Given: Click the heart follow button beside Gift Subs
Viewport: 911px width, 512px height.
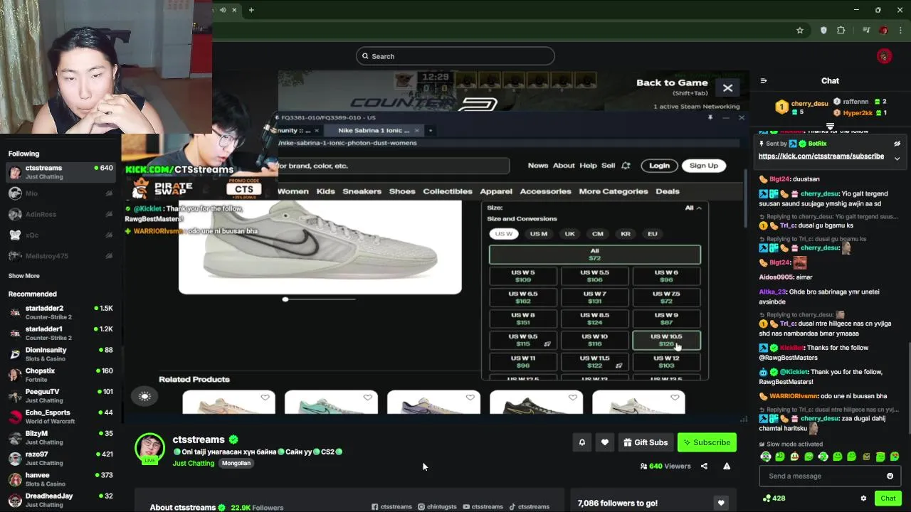Looking at the screenshot, I should (x=604, y=442).
